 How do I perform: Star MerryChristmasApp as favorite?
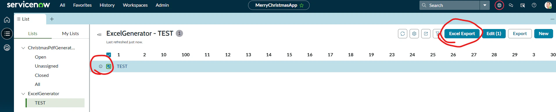[302, 5]
